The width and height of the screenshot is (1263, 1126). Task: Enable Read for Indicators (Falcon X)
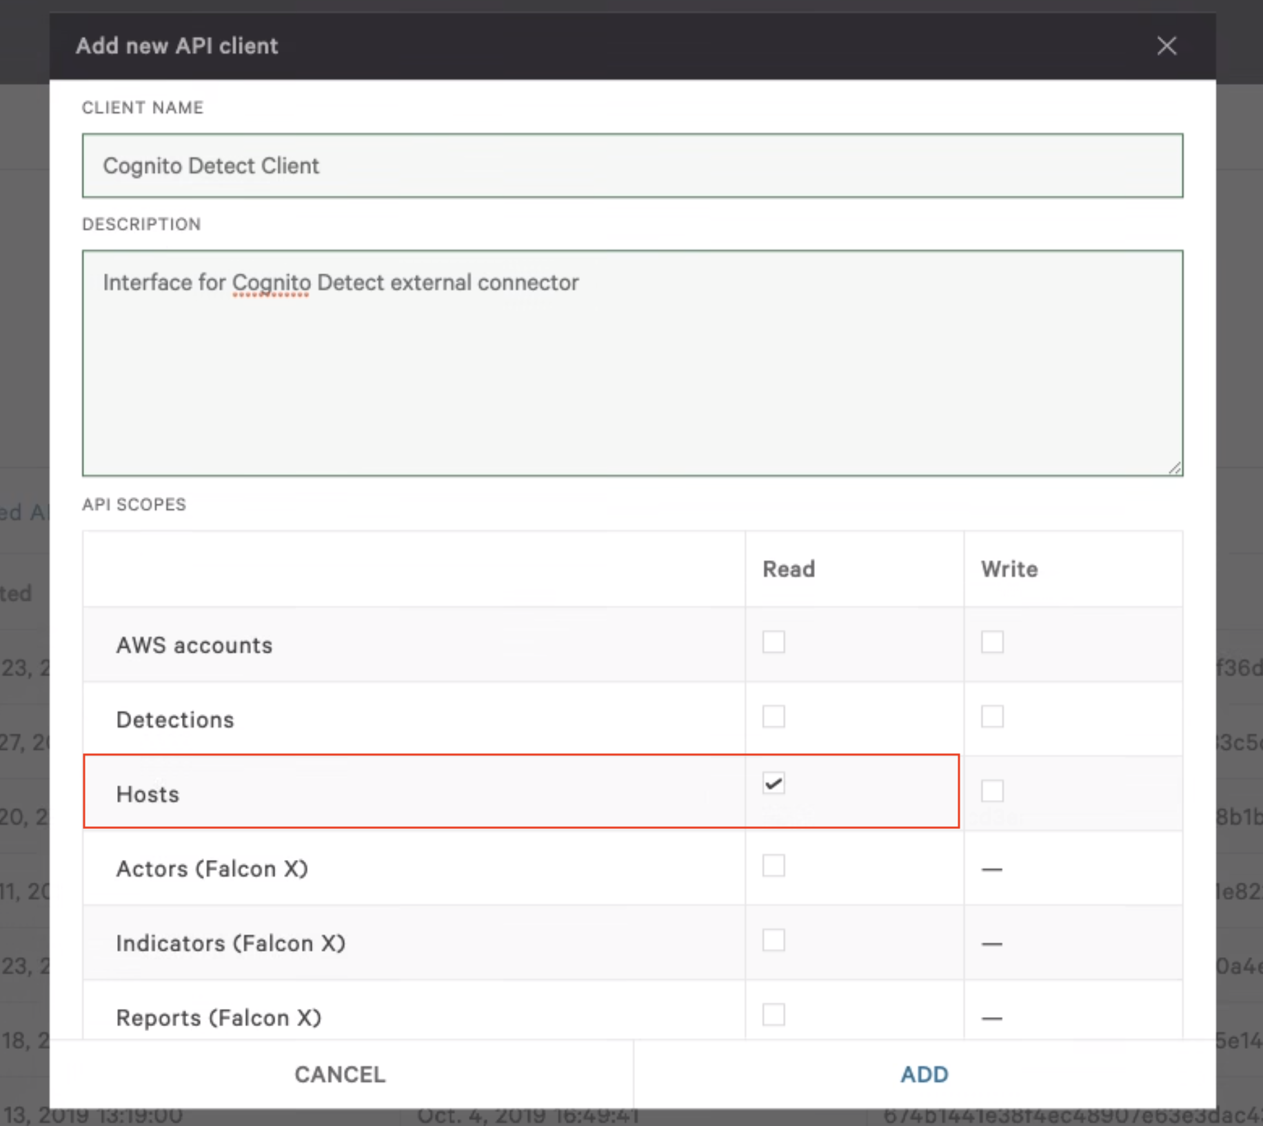pos(773,940)
